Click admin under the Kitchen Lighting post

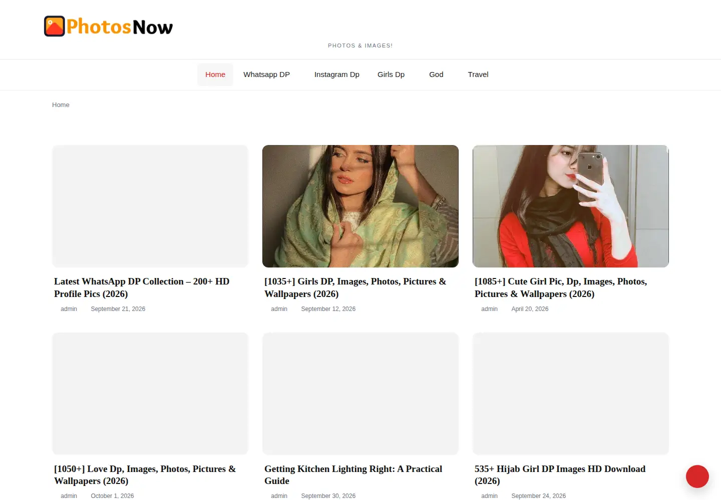click(279, 496)
